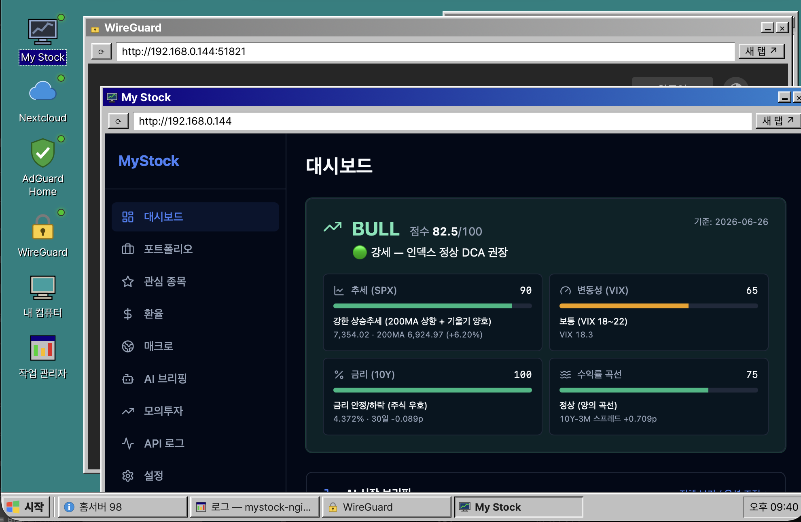Image resolution: width=801 pixels, height=522 pixels.
Task: Open the 작업 관리자 desktop icon
Action: tap(42, 357)
